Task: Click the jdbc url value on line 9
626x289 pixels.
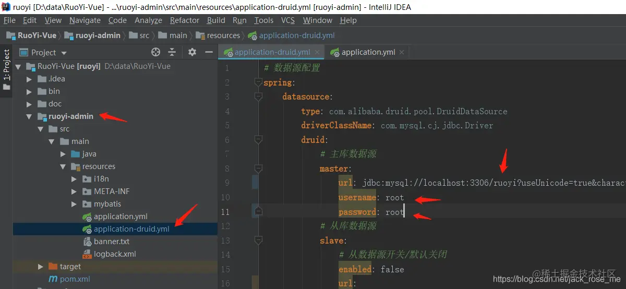Action: click(493, 183)
